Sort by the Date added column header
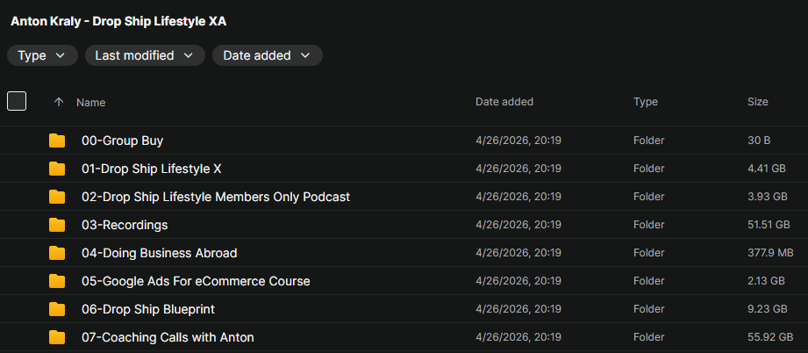This screenshot has height=353, width=808. tap(504, 102)
